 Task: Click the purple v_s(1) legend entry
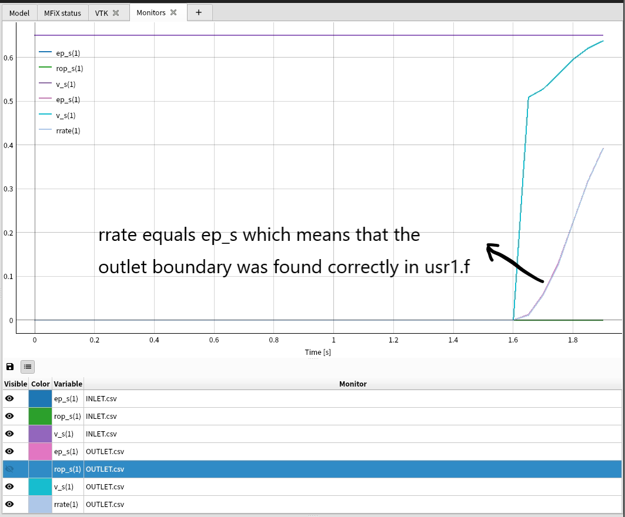(57, 84)
